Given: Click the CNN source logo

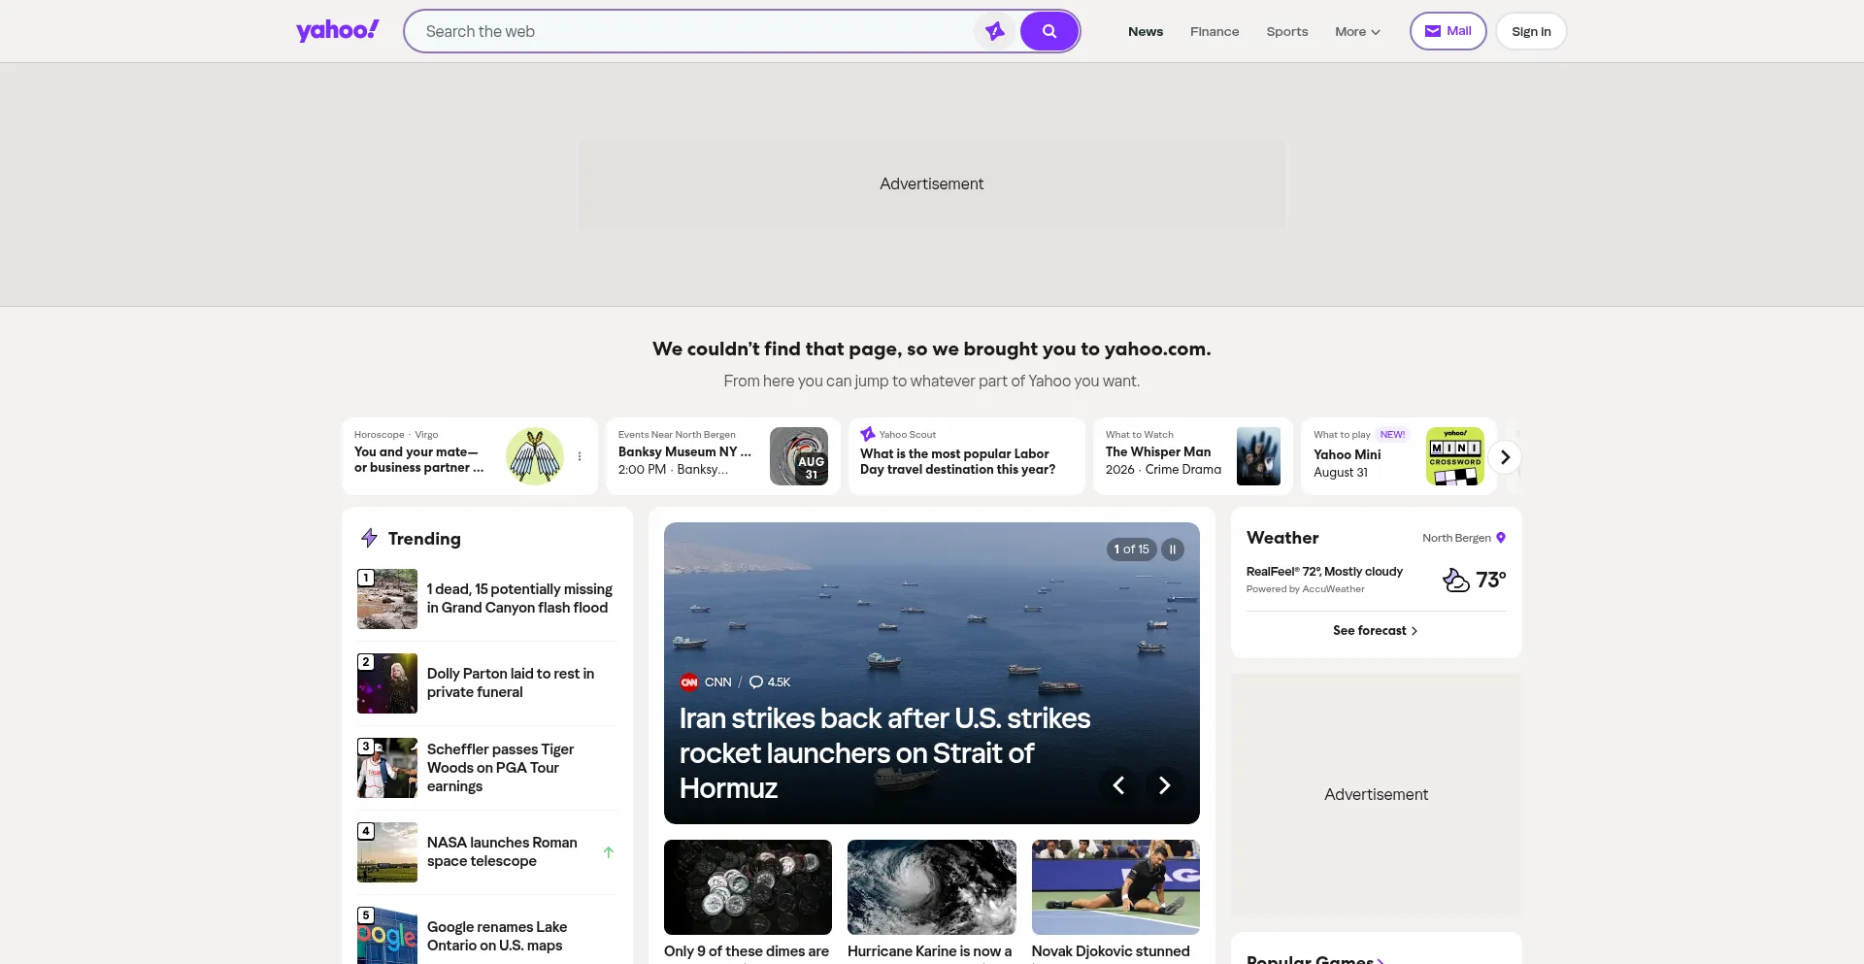Looking at the screenshot, I should 689,682.
